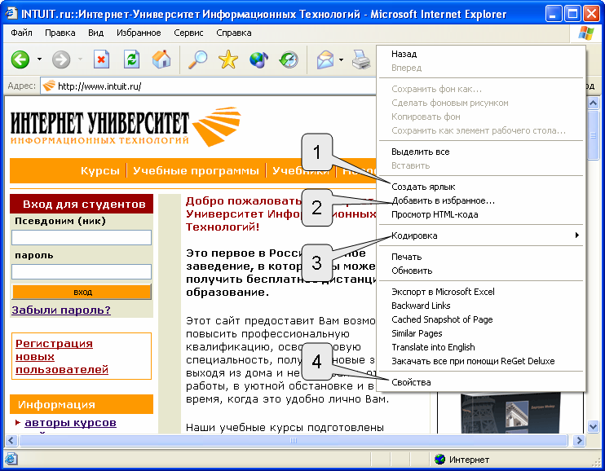
Task: Open the Вид menu
Action: point(95,33)
